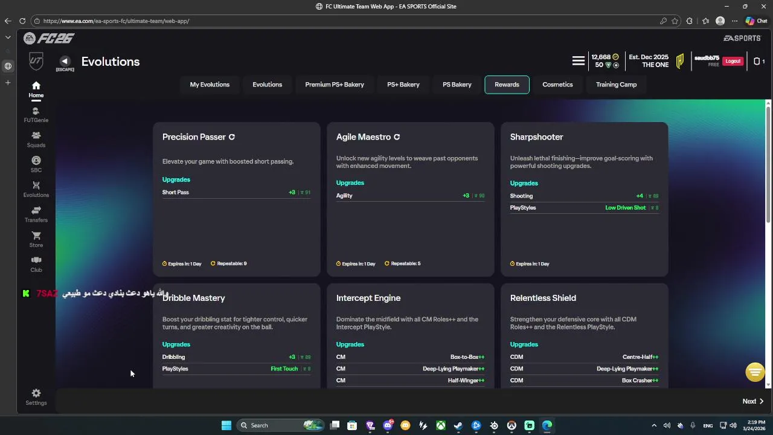Viewport: 773px width, 435px height.
Task: Open the Squads section
Action: pos(36,139)
